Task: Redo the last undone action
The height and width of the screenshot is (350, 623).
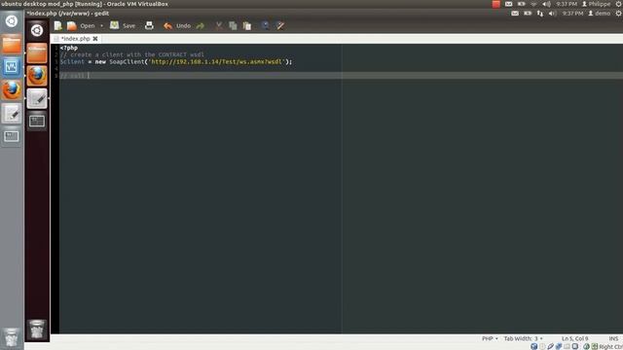Action: (201, 26)
